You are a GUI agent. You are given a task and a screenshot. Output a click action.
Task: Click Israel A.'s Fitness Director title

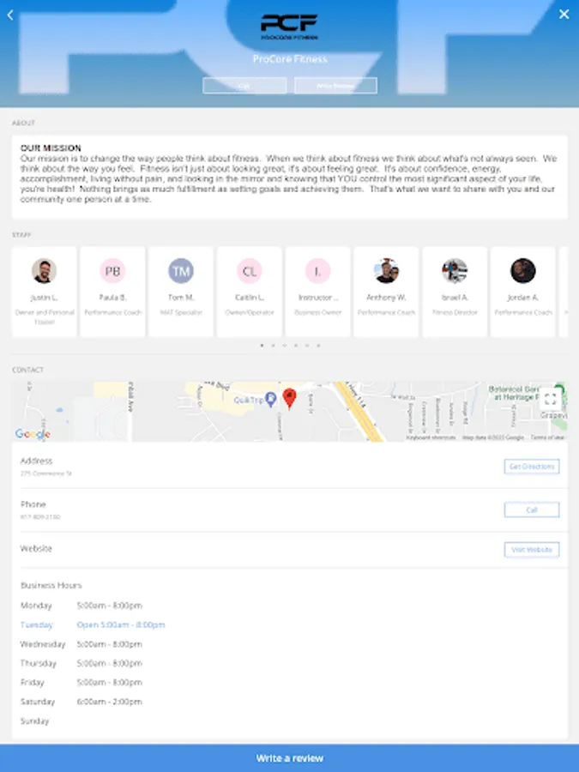(x=455, y=312)
